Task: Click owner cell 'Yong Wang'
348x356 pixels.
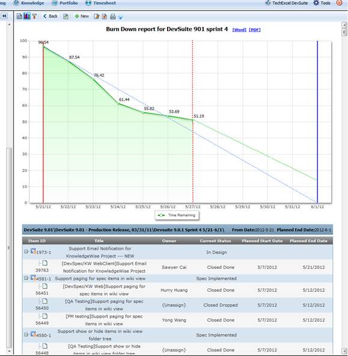Action: click(174, 320)
